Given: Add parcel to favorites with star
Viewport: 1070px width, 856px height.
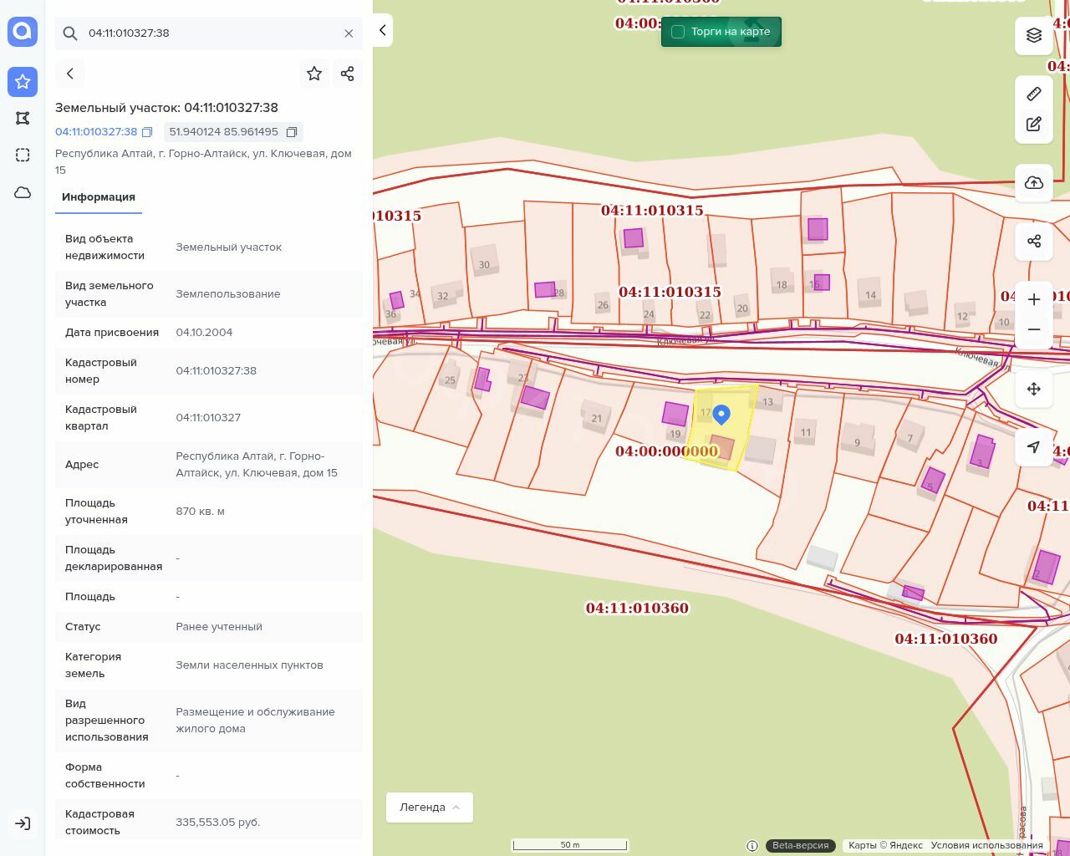Looking at the screenshot, I should tap(314, 74).
